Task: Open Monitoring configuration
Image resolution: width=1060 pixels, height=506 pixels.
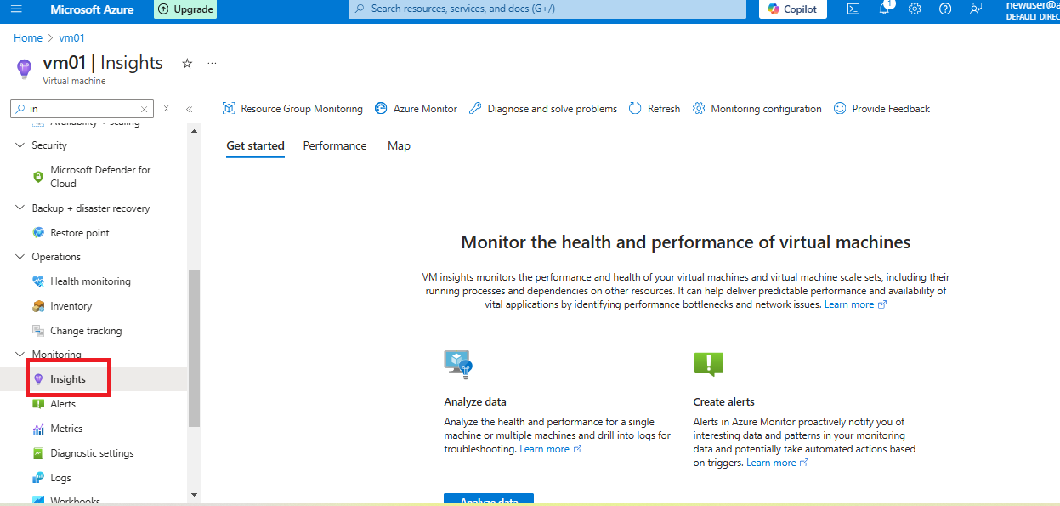Action: (757, 109)
